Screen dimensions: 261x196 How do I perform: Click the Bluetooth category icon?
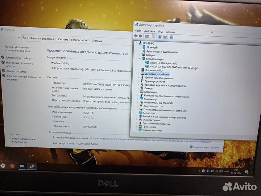click(144, 47)
